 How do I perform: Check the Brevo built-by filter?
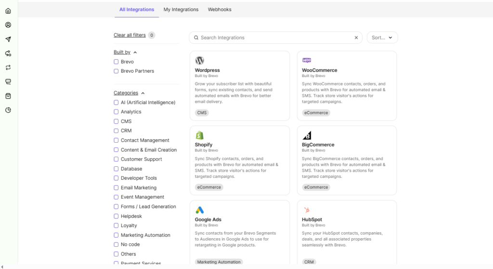(x=116, y=62)
